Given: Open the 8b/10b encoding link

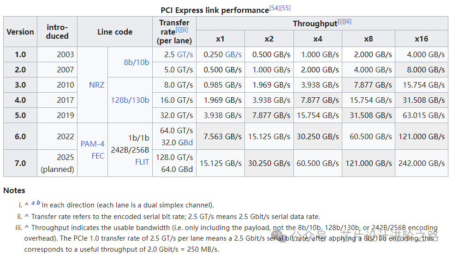Looking at the screenshot, I should tap(137, 62).
